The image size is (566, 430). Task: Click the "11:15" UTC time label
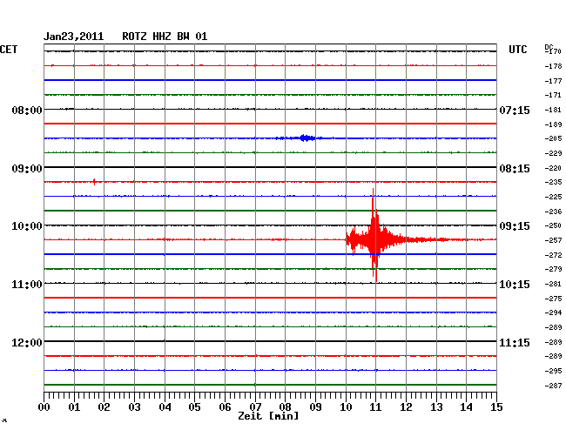[515, 342]
